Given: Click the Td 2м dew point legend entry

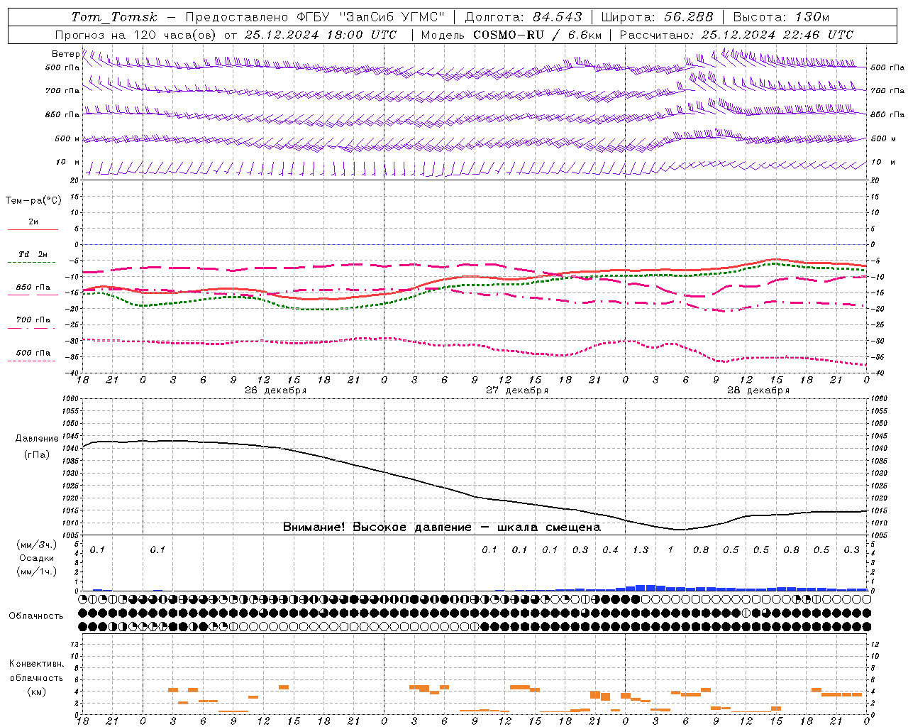Looking at the screenshot, I should 33,254.
